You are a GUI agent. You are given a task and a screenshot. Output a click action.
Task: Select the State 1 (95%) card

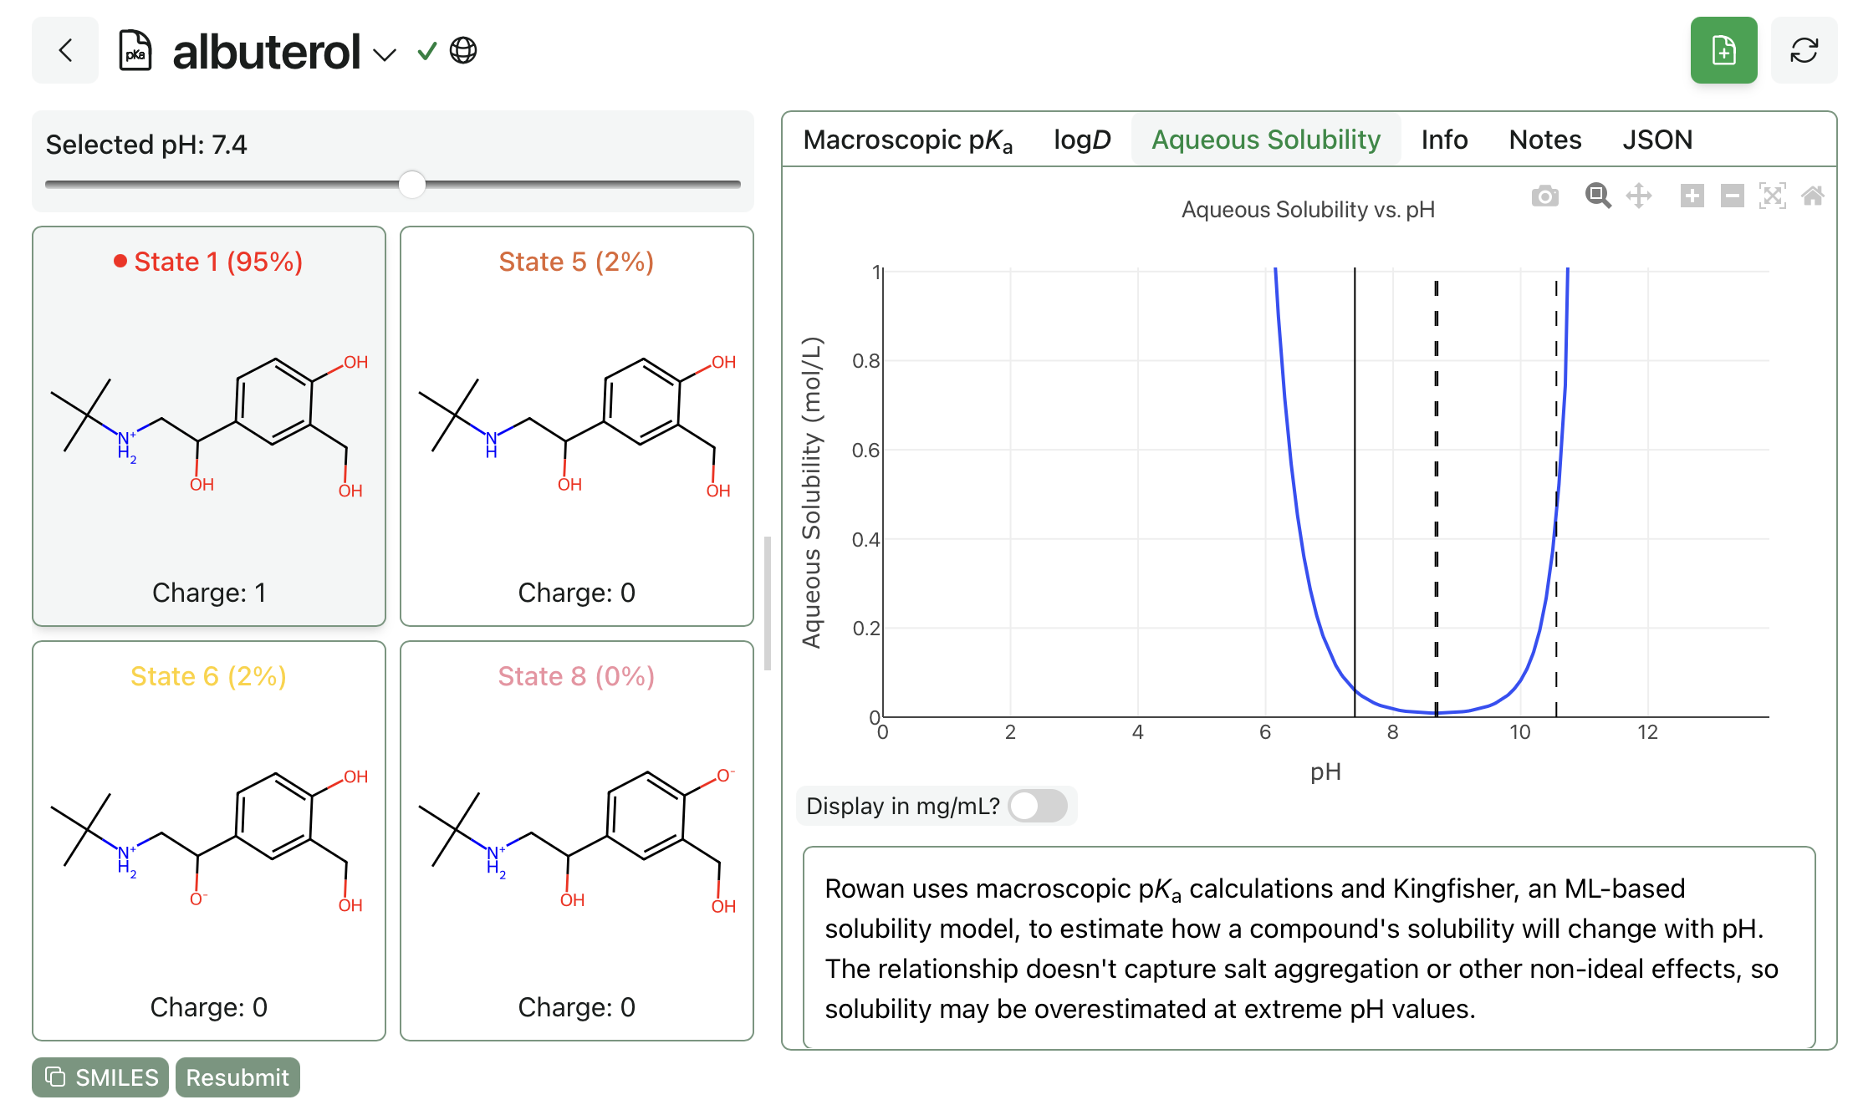click(209, 426)
